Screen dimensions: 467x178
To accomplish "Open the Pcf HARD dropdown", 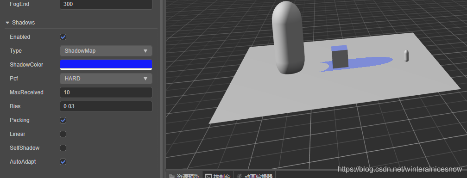I will tap(106, 79).
